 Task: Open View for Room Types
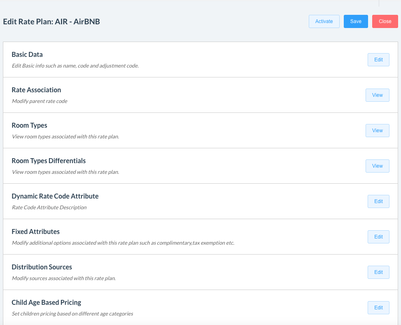pyautogui.click(x=377, y=131)
